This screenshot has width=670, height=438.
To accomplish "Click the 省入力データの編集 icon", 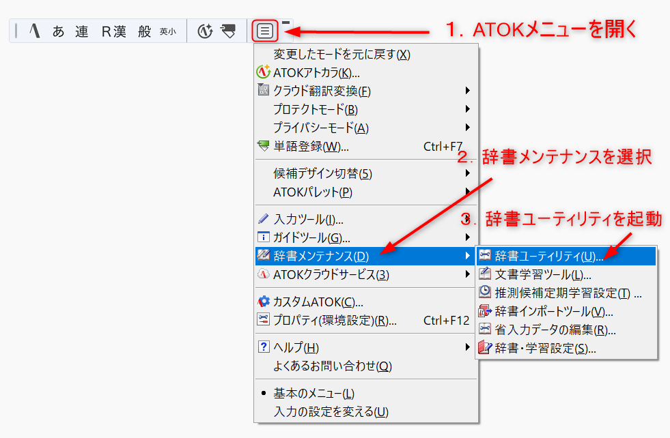I will click(x=484, y=329).
